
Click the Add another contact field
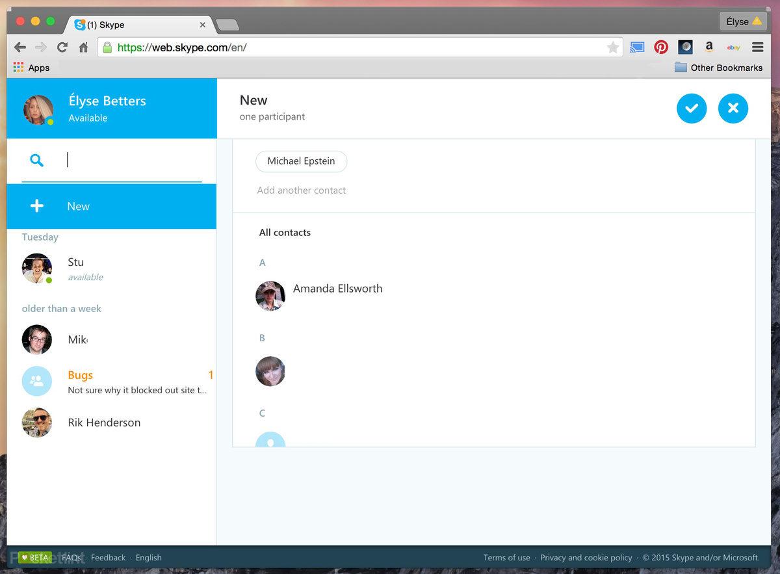coord(302,190)
